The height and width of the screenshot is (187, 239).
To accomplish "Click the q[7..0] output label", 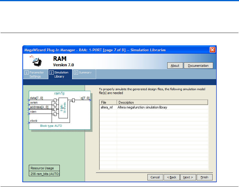I will tap(85, 98).
